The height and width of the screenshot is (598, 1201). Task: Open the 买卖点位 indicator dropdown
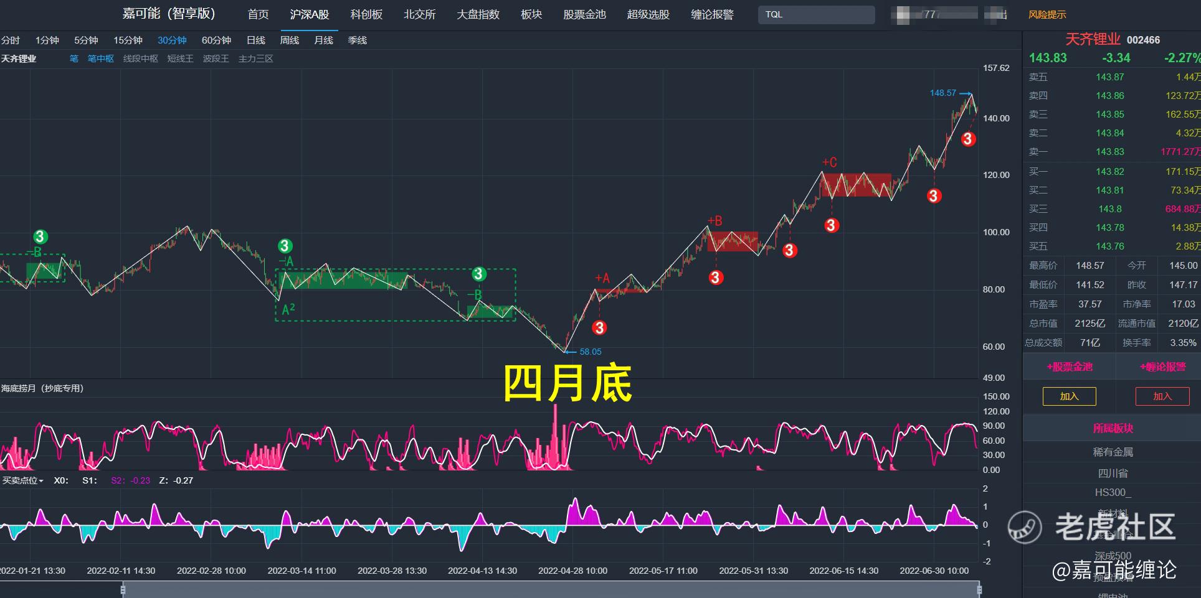[23, 480]
